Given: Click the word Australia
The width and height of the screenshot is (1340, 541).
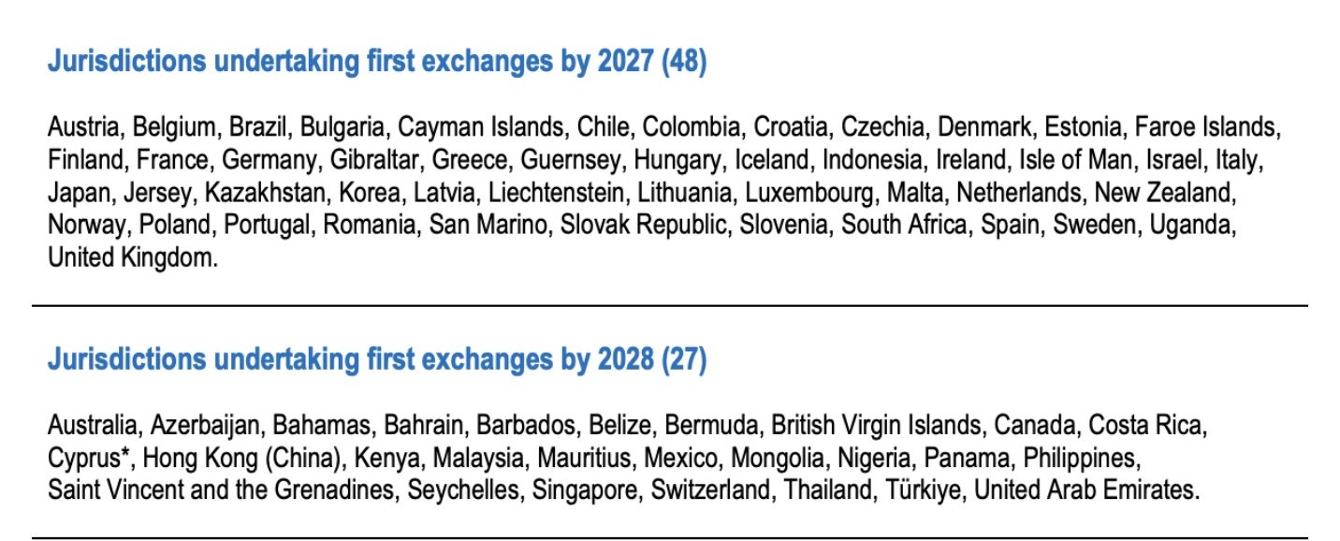Looking at the screenshot, I should [x=93, y=428].
